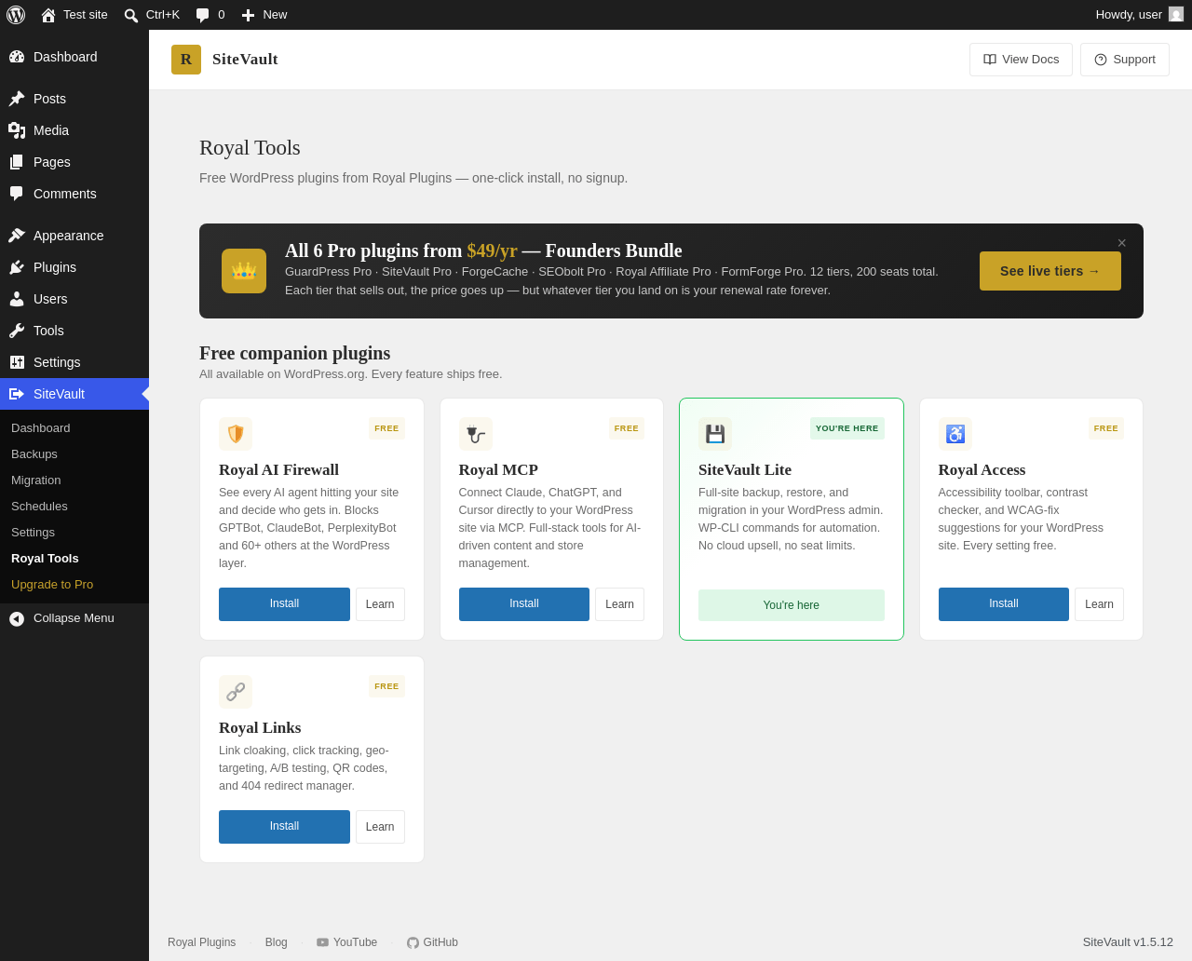This screenshot has height=961, width=1192.
Task: Click the Plugins plug icon in sidebar
Action: pos(17,267)
